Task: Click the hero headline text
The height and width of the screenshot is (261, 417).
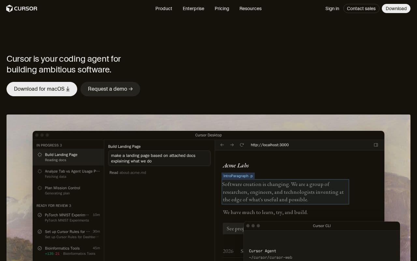Action: (64, 64)
